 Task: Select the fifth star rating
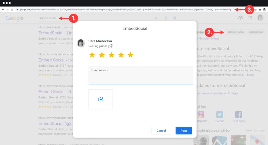[130, 55]
